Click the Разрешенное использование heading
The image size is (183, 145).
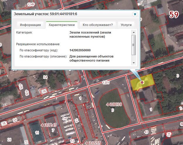pos(38,44)
